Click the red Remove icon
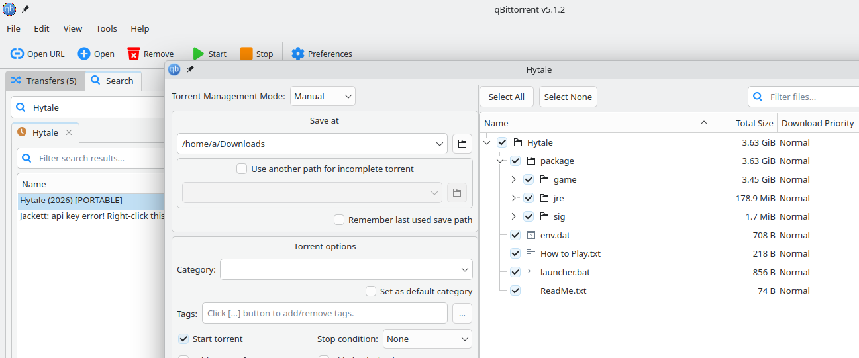 point(134,54)
